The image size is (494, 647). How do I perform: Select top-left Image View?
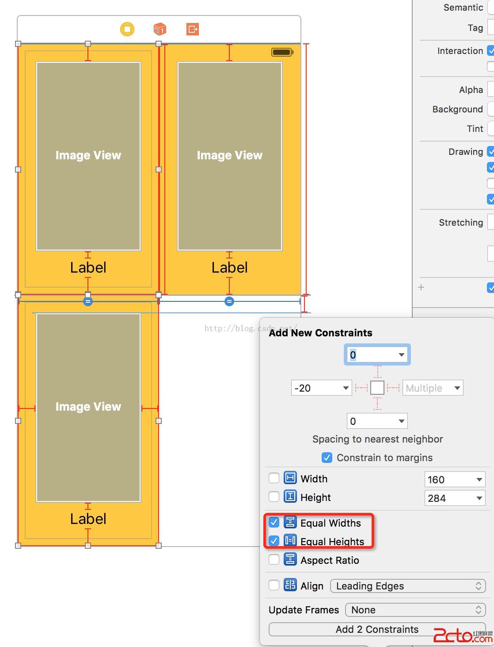(x=88, y=156)
